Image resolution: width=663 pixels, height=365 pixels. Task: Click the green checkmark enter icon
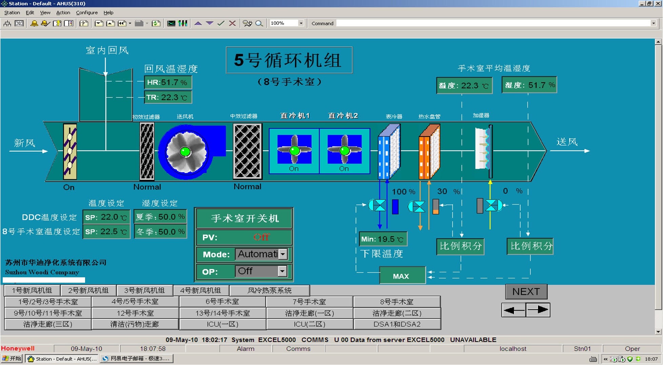[x=221, y=23]
